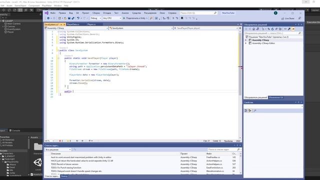
Task: Switch to the PlayerData.cs tab
Action: tap(73, 24)
